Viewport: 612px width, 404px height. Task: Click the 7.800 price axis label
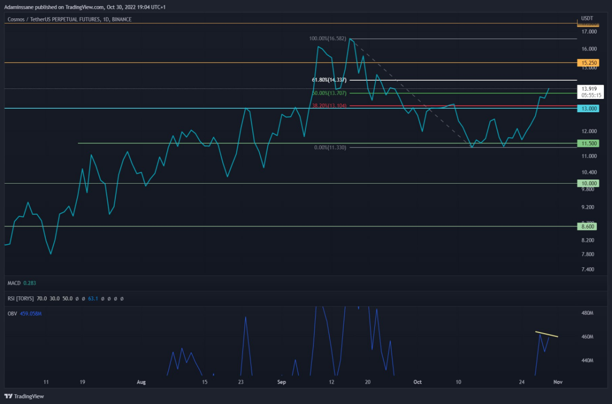click(589, 254)
